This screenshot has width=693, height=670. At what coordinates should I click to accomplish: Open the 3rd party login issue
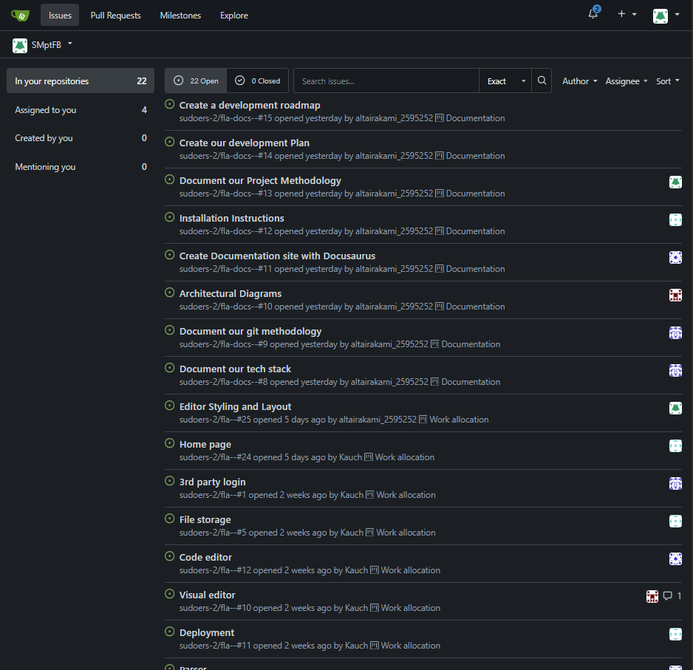point(212,482)
